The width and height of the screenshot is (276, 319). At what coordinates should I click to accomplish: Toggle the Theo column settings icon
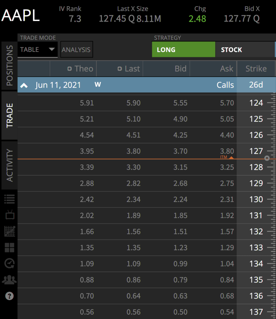(x=69, y=69)
